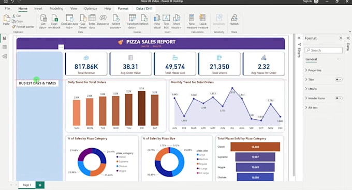
Task: Switch to the Modeling ribbon tab
Action: point(56,8)
